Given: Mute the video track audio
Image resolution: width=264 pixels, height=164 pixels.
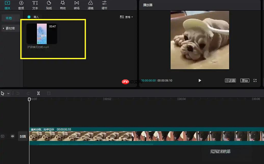Looking at the screenshot, I should [13, 136].
